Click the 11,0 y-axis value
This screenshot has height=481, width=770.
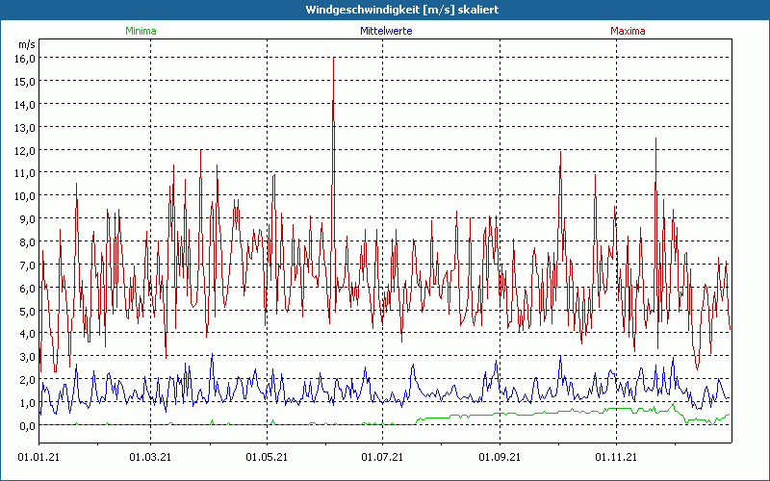(27, 173)
